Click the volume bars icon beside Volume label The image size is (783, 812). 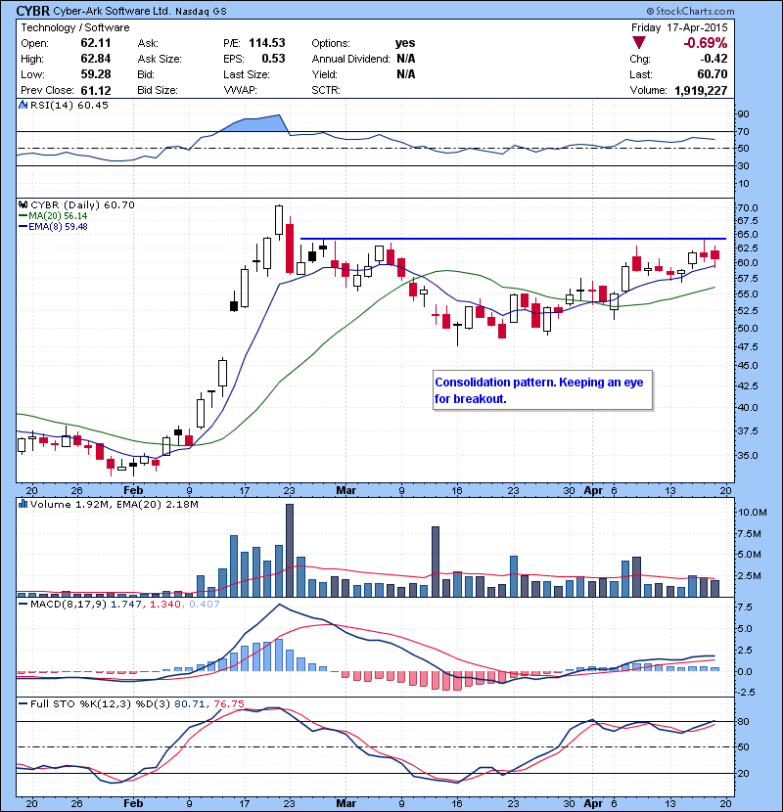tap(23, 504)
